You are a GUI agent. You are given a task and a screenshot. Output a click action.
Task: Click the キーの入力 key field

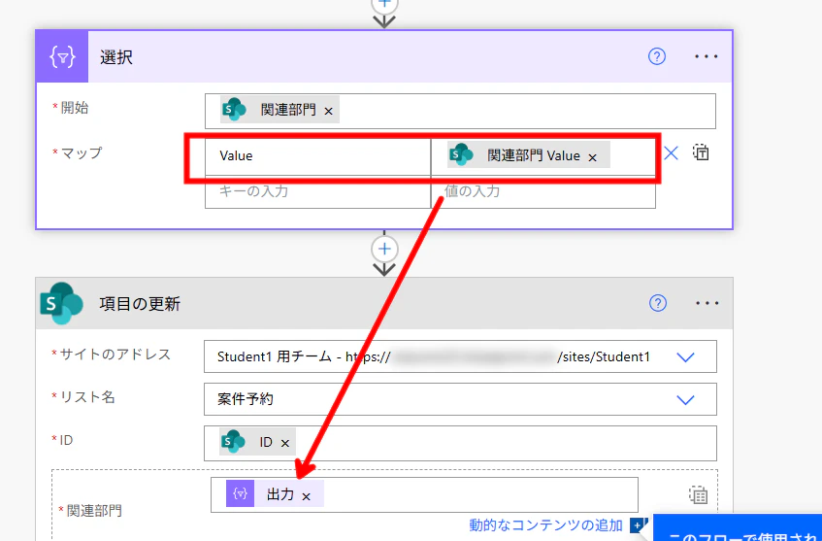[x=317, y=191]
